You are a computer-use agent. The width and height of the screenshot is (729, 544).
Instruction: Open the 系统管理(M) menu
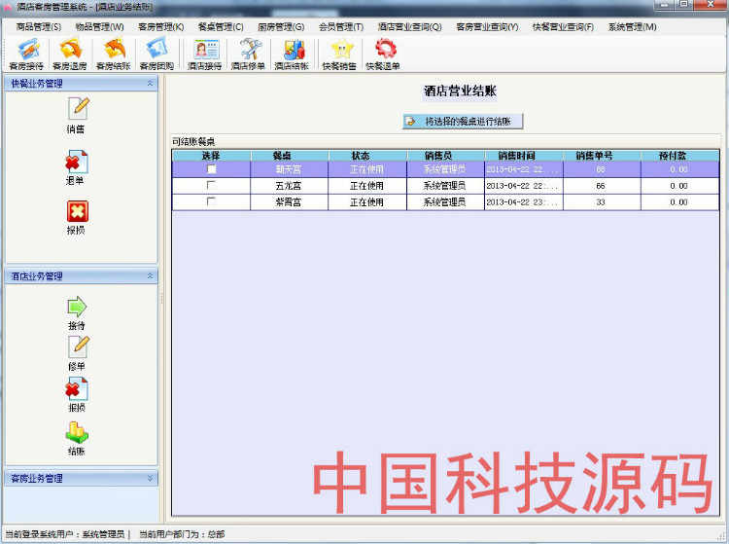tap(633, 27)
